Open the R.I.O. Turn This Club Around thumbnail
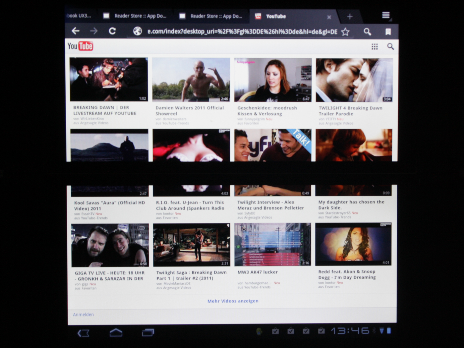464x348 pixels. coord(191,162)
